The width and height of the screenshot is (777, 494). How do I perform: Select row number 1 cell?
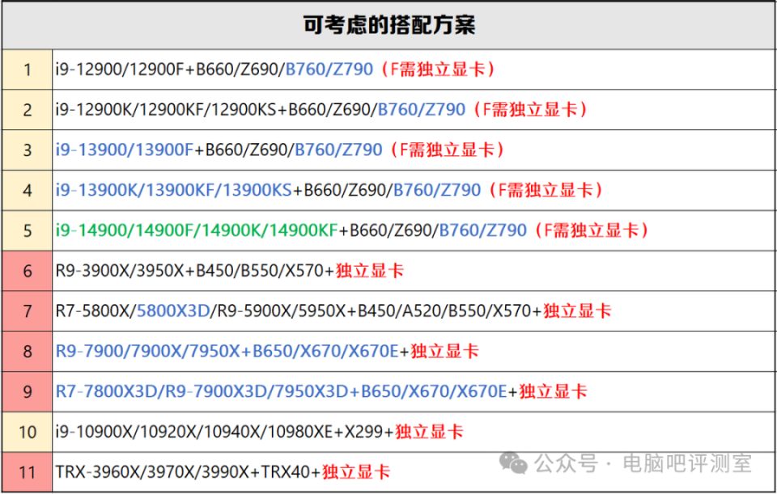[28, 70]
